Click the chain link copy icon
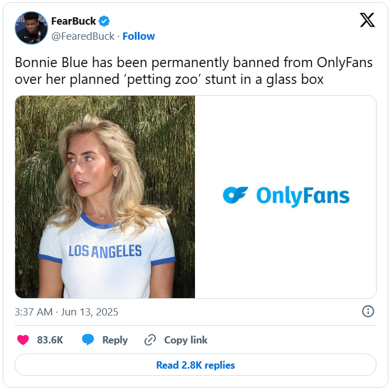 pos(150,340)
